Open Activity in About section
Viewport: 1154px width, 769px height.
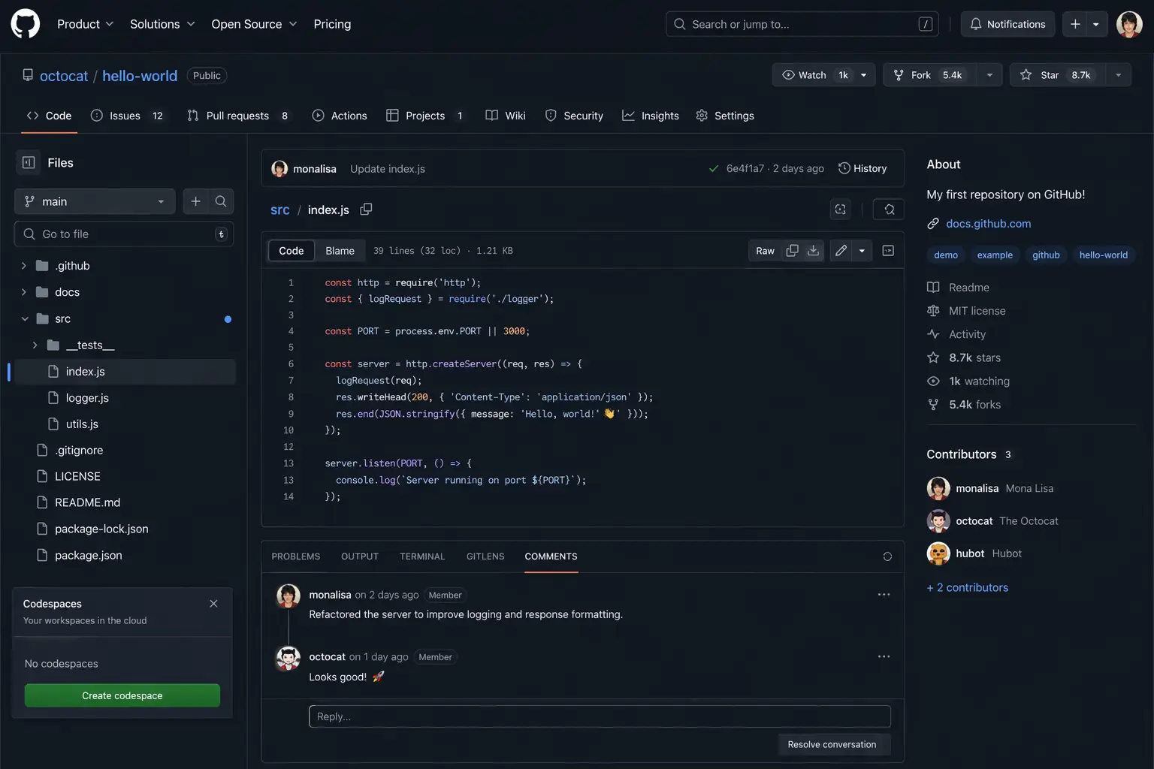pyautogui.click(x=967, y=334)
